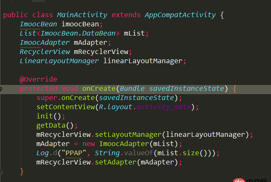Click mRecyclerView on the setAdapter line
271x182 pixels.
63,162
